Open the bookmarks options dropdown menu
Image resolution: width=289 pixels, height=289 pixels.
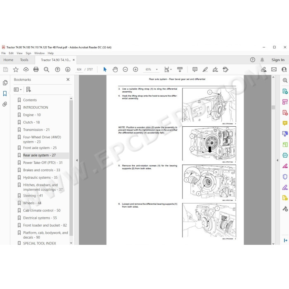coord(18,90)
